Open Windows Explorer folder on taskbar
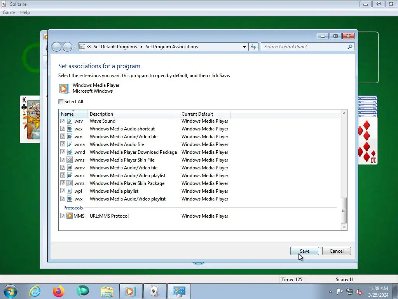Image resolution: width=398 pixels, height=299 pixels. (107, 291)
